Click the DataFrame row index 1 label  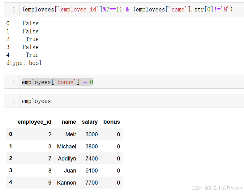pyautogui.click(x=11, y=146)
